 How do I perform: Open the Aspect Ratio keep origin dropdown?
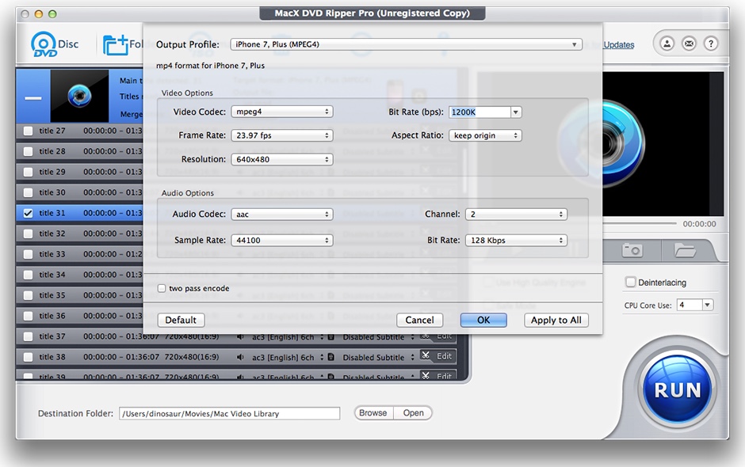[485, 135]
